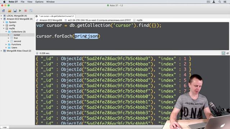
Task: Click the Amazon EC2 MongoDB connection label
Action: (51, 20)
